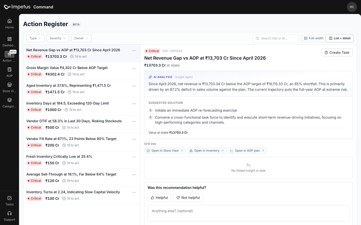
Task: Select Inventory Days at 184.5 list item
Action: coord(81,106)
